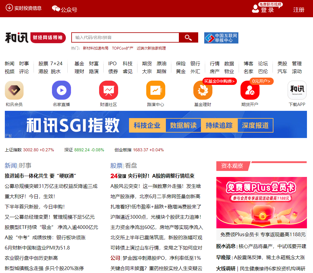
Task: Open the 免费领Plus会员卡 promo image
Action: 262,203
